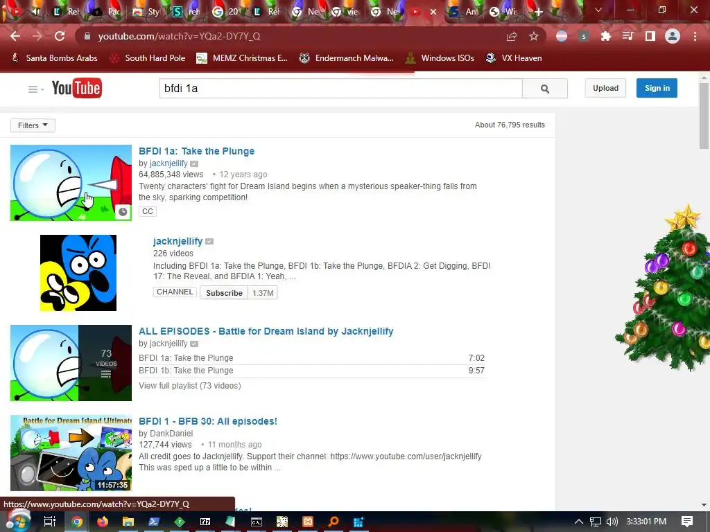Toggle the Chrome side panel icon
Screen dimensions: 710x532
coord(650,36)
